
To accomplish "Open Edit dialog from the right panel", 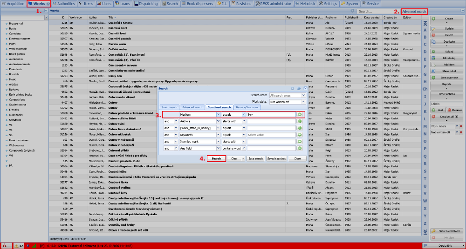I will click(447, 58).
